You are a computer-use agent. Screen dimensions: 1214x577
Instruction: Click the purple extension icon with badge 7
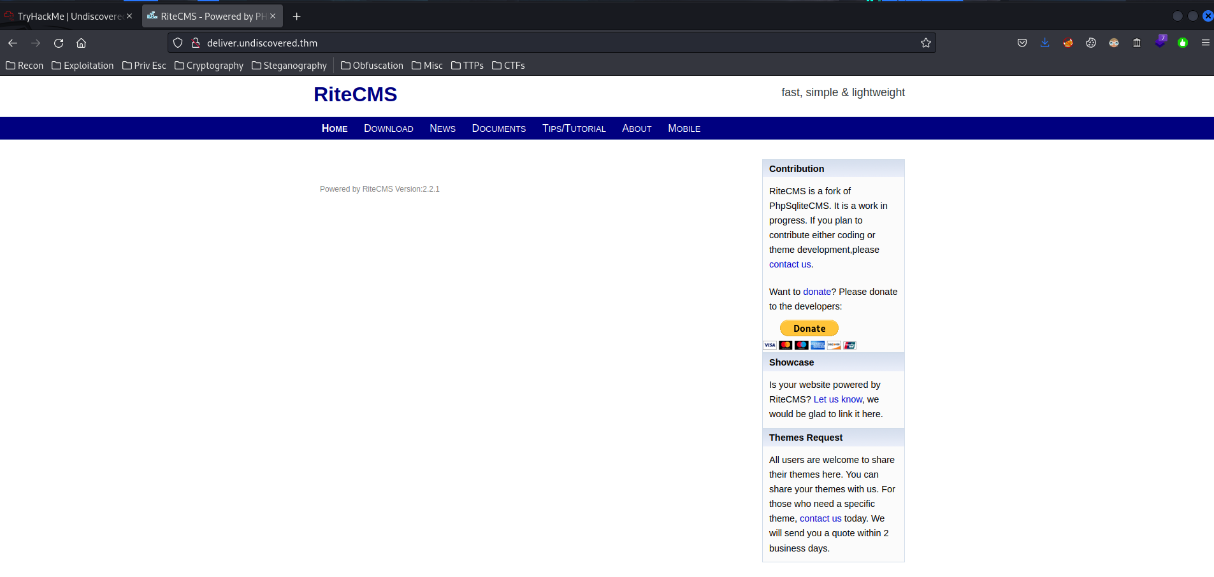click(1160, 41)
